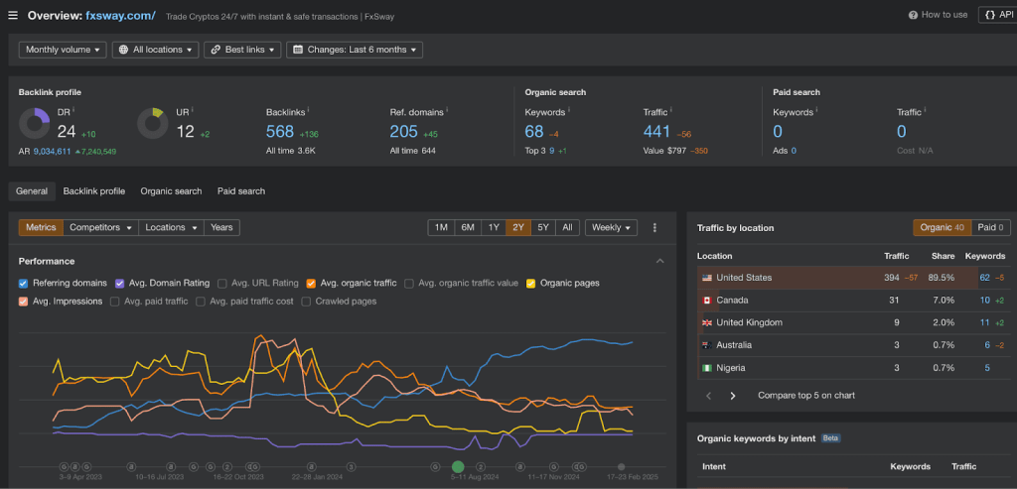Open the 568 backlinks report
The image size is (1017, 489).
280,132
